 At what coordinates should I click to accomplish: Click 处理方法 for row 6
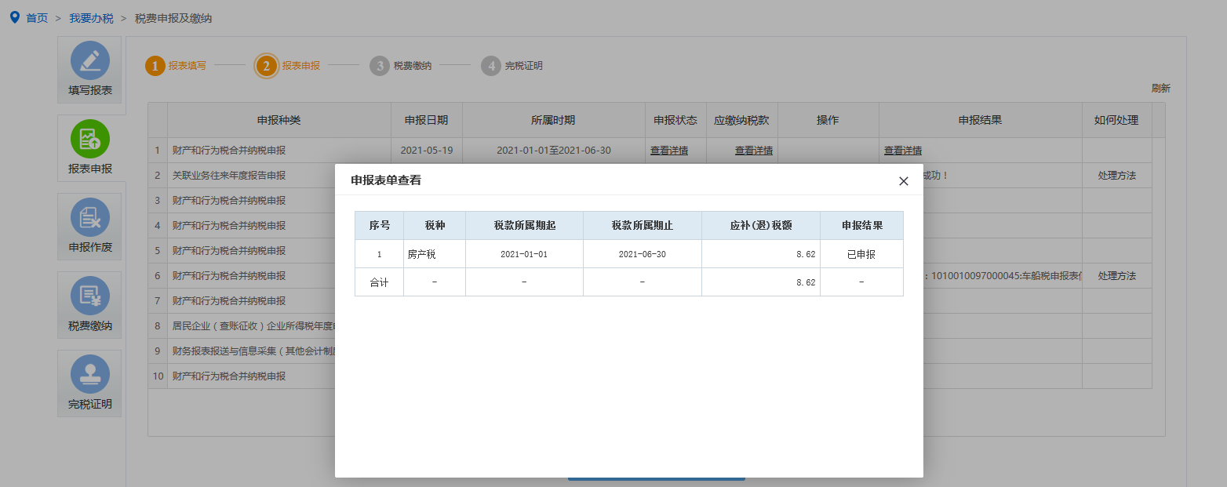(1116, 276)
